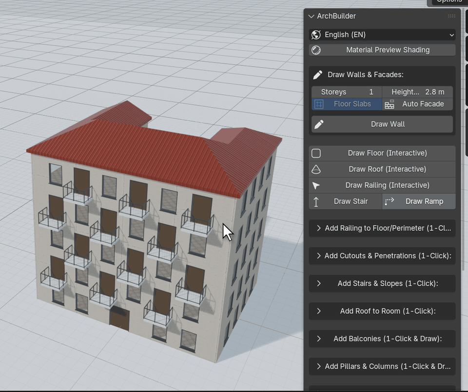Viewport: 468px width, 392px height.
Task: Click the Draw Stair button
Action: pos(345,201)
